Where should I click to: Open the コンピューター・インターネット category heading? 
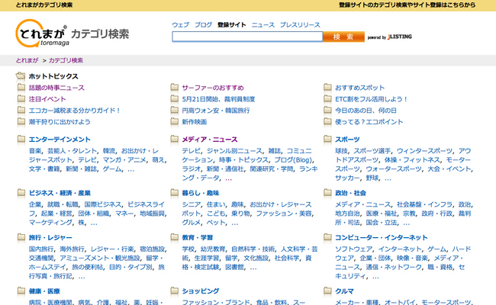(382, 237)
